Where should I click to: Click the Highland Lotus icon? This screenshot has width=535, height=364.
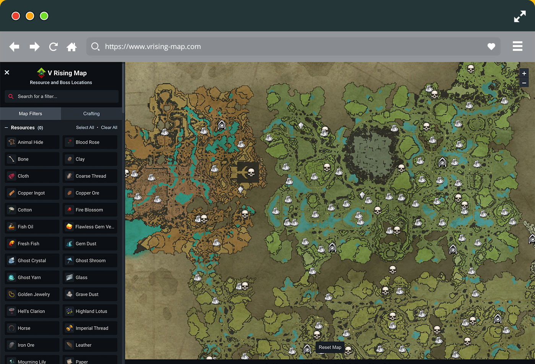click(x=69, y=311)
